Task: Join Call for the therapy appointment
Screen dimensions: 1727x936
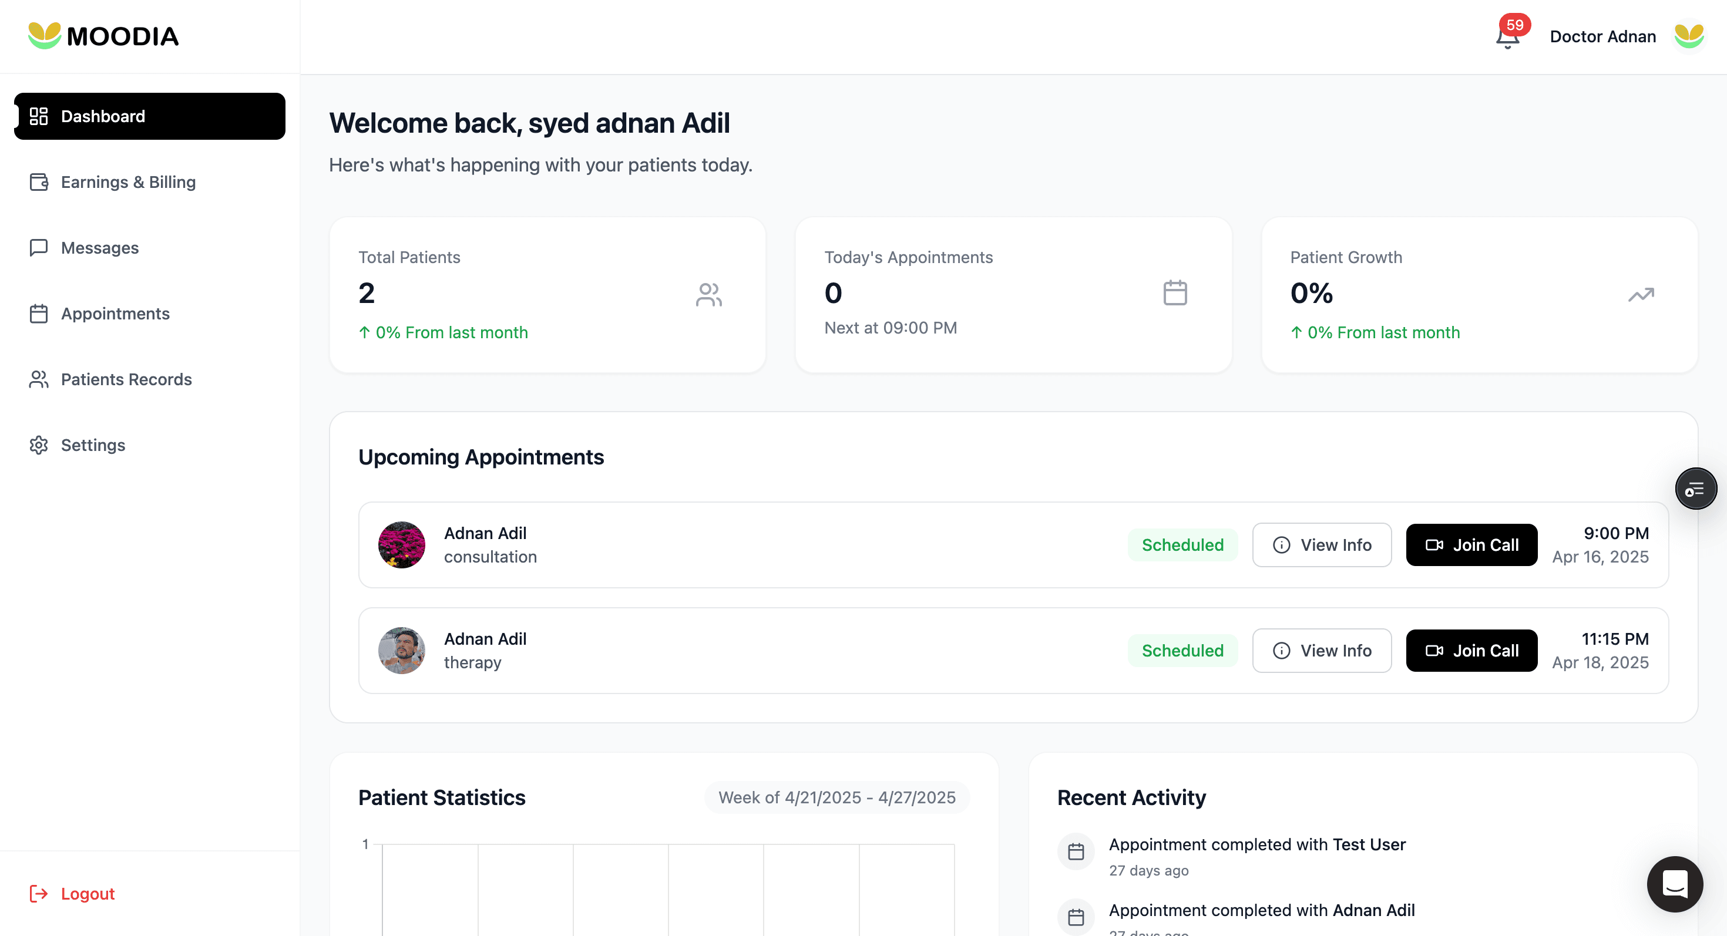Action: [1471, 651]
